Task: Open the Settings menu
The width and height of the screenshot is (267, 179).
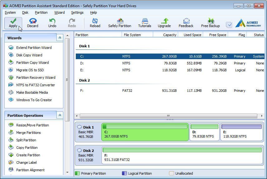Action: [x=77, y=12]
